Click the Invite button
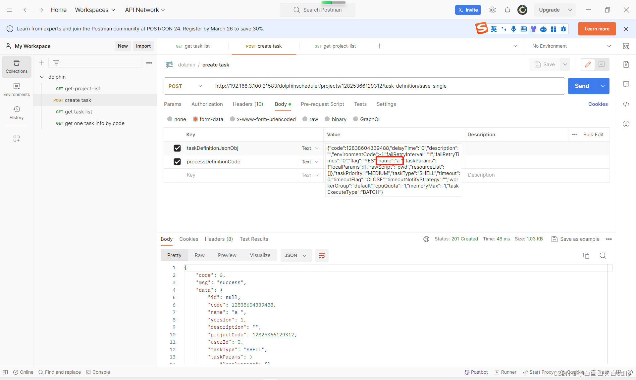This screenshot has height=380, width=636. [468, 10]
